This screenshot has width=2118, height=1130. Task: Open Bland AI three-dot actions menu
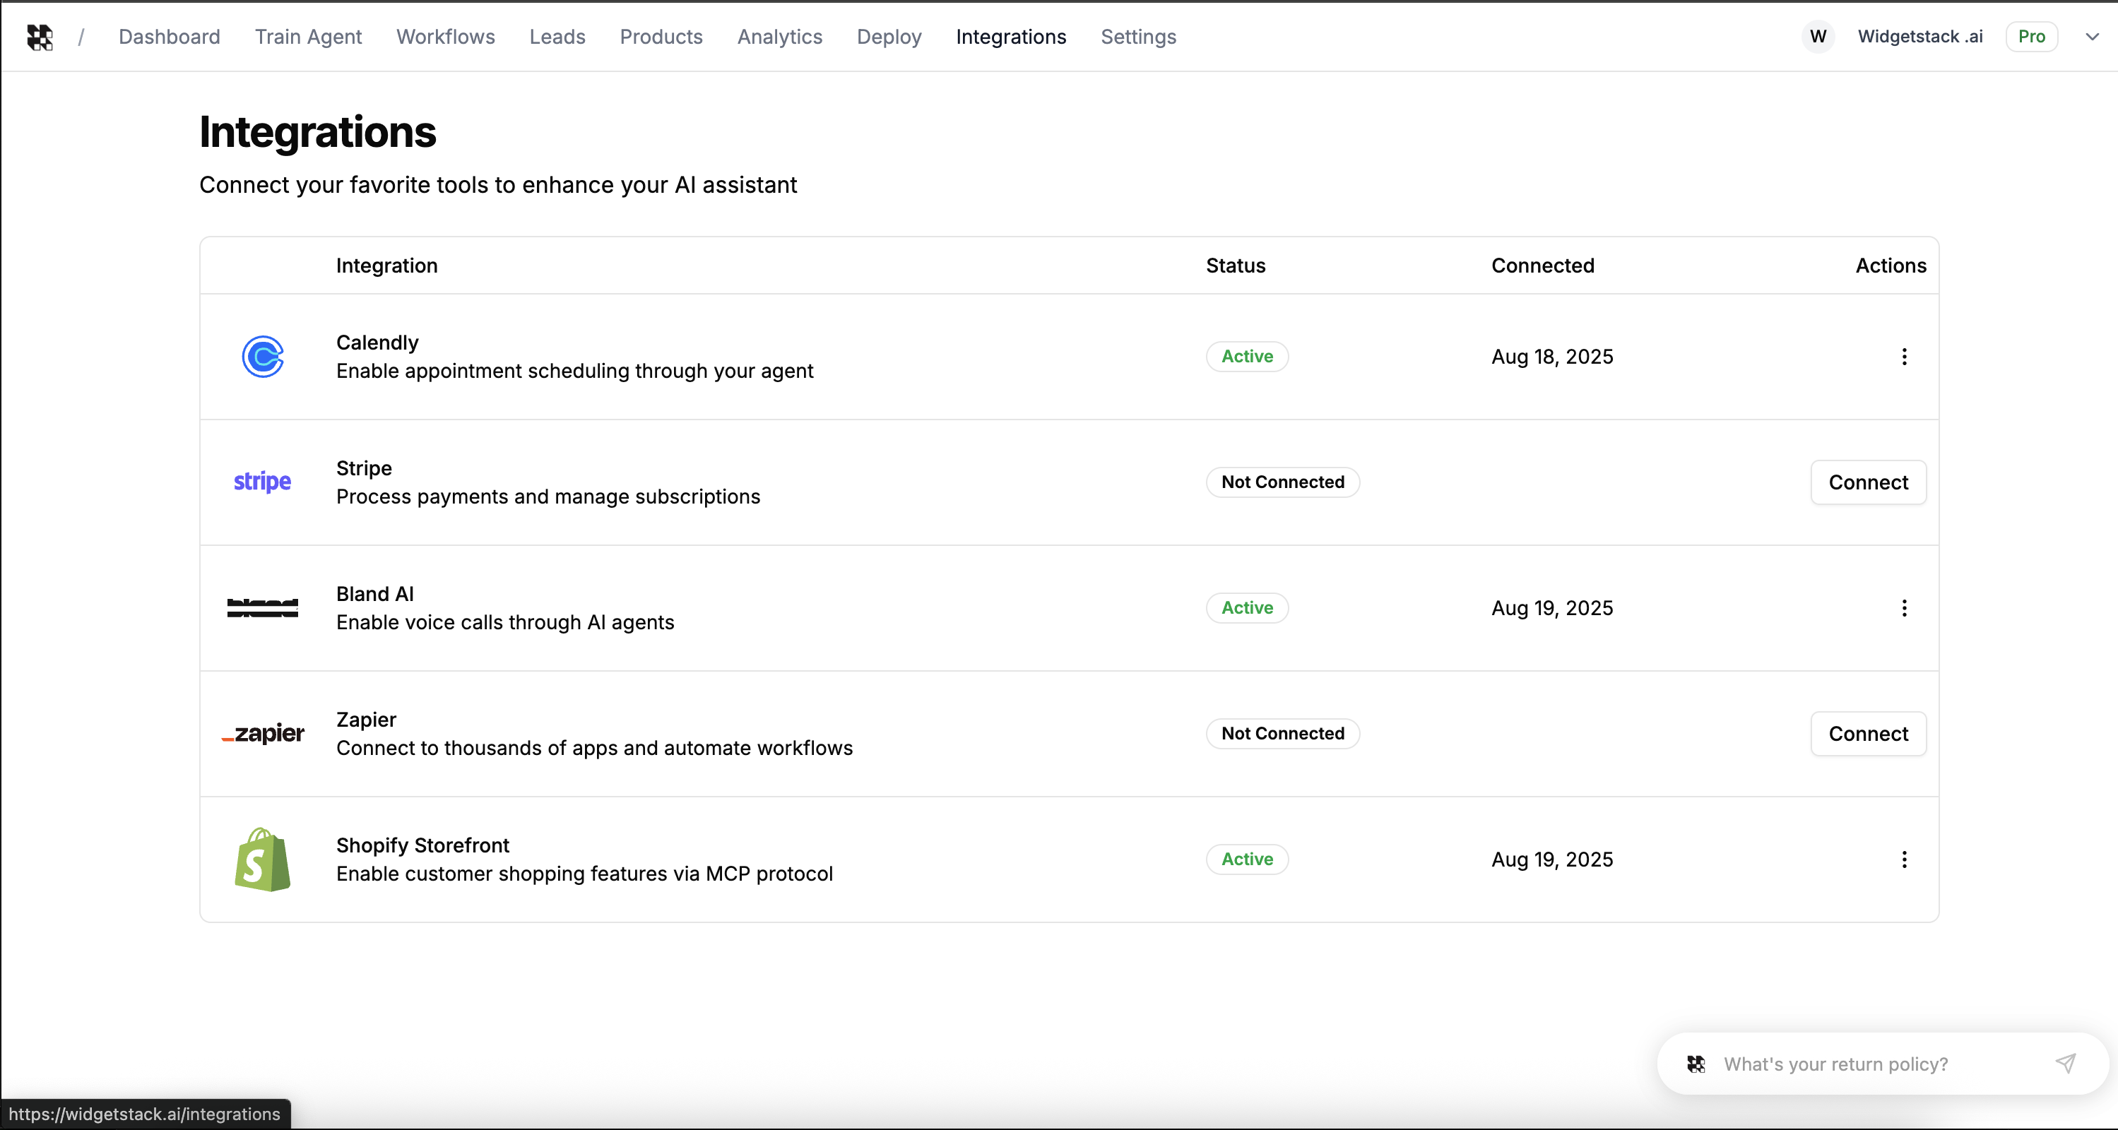[x=1903, y=608]
